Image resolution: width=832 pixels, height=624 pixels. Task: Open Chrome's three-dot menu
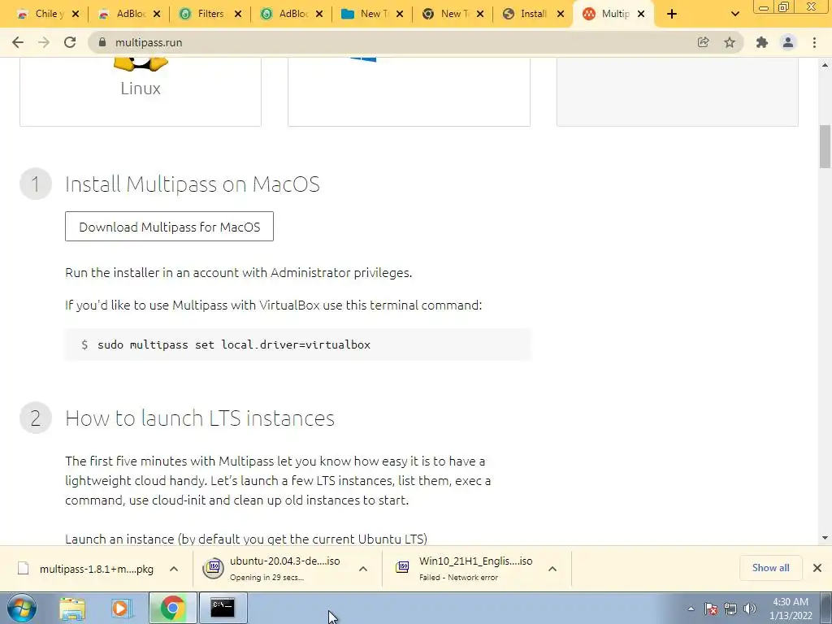coord(814,42)
